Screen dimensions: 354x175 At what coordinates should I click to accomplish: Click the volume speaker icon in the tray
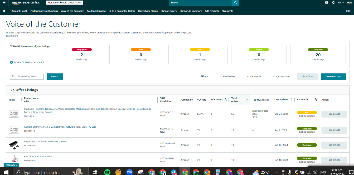316,172
